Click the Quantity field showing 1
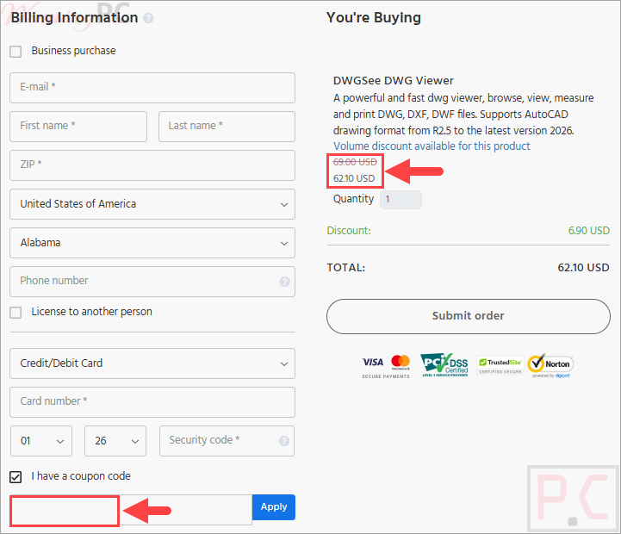Screen dimensions: 621x534 point(401,200)
